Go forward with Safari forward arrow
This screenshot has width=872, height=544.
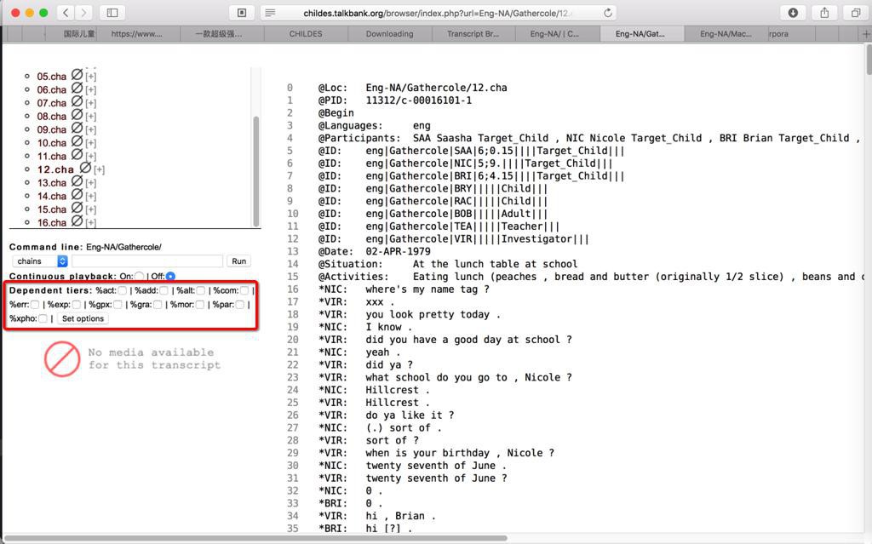84,13
